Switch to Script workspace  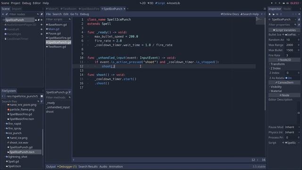[x=160, y=3]
